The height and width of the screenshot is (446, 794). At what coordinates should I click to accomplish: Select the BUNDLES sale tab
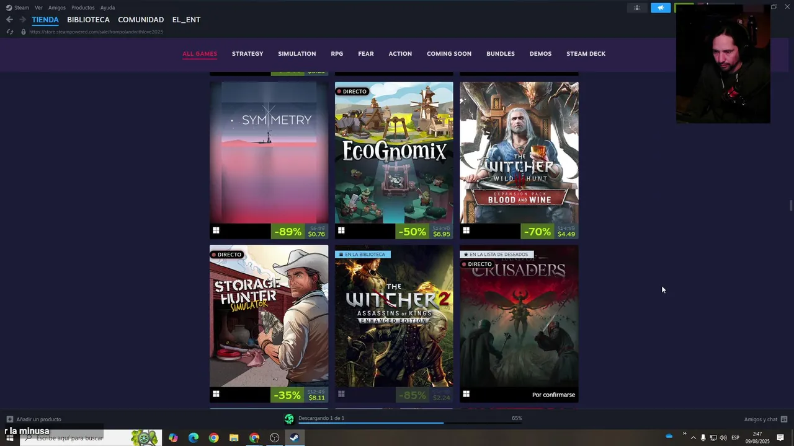click(501, 54)
